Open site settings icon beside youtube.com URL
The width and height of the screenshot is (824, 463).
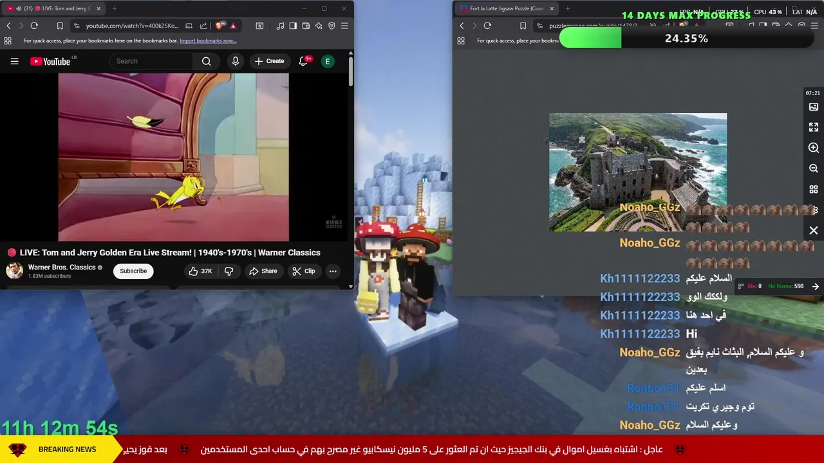(77, 26)
